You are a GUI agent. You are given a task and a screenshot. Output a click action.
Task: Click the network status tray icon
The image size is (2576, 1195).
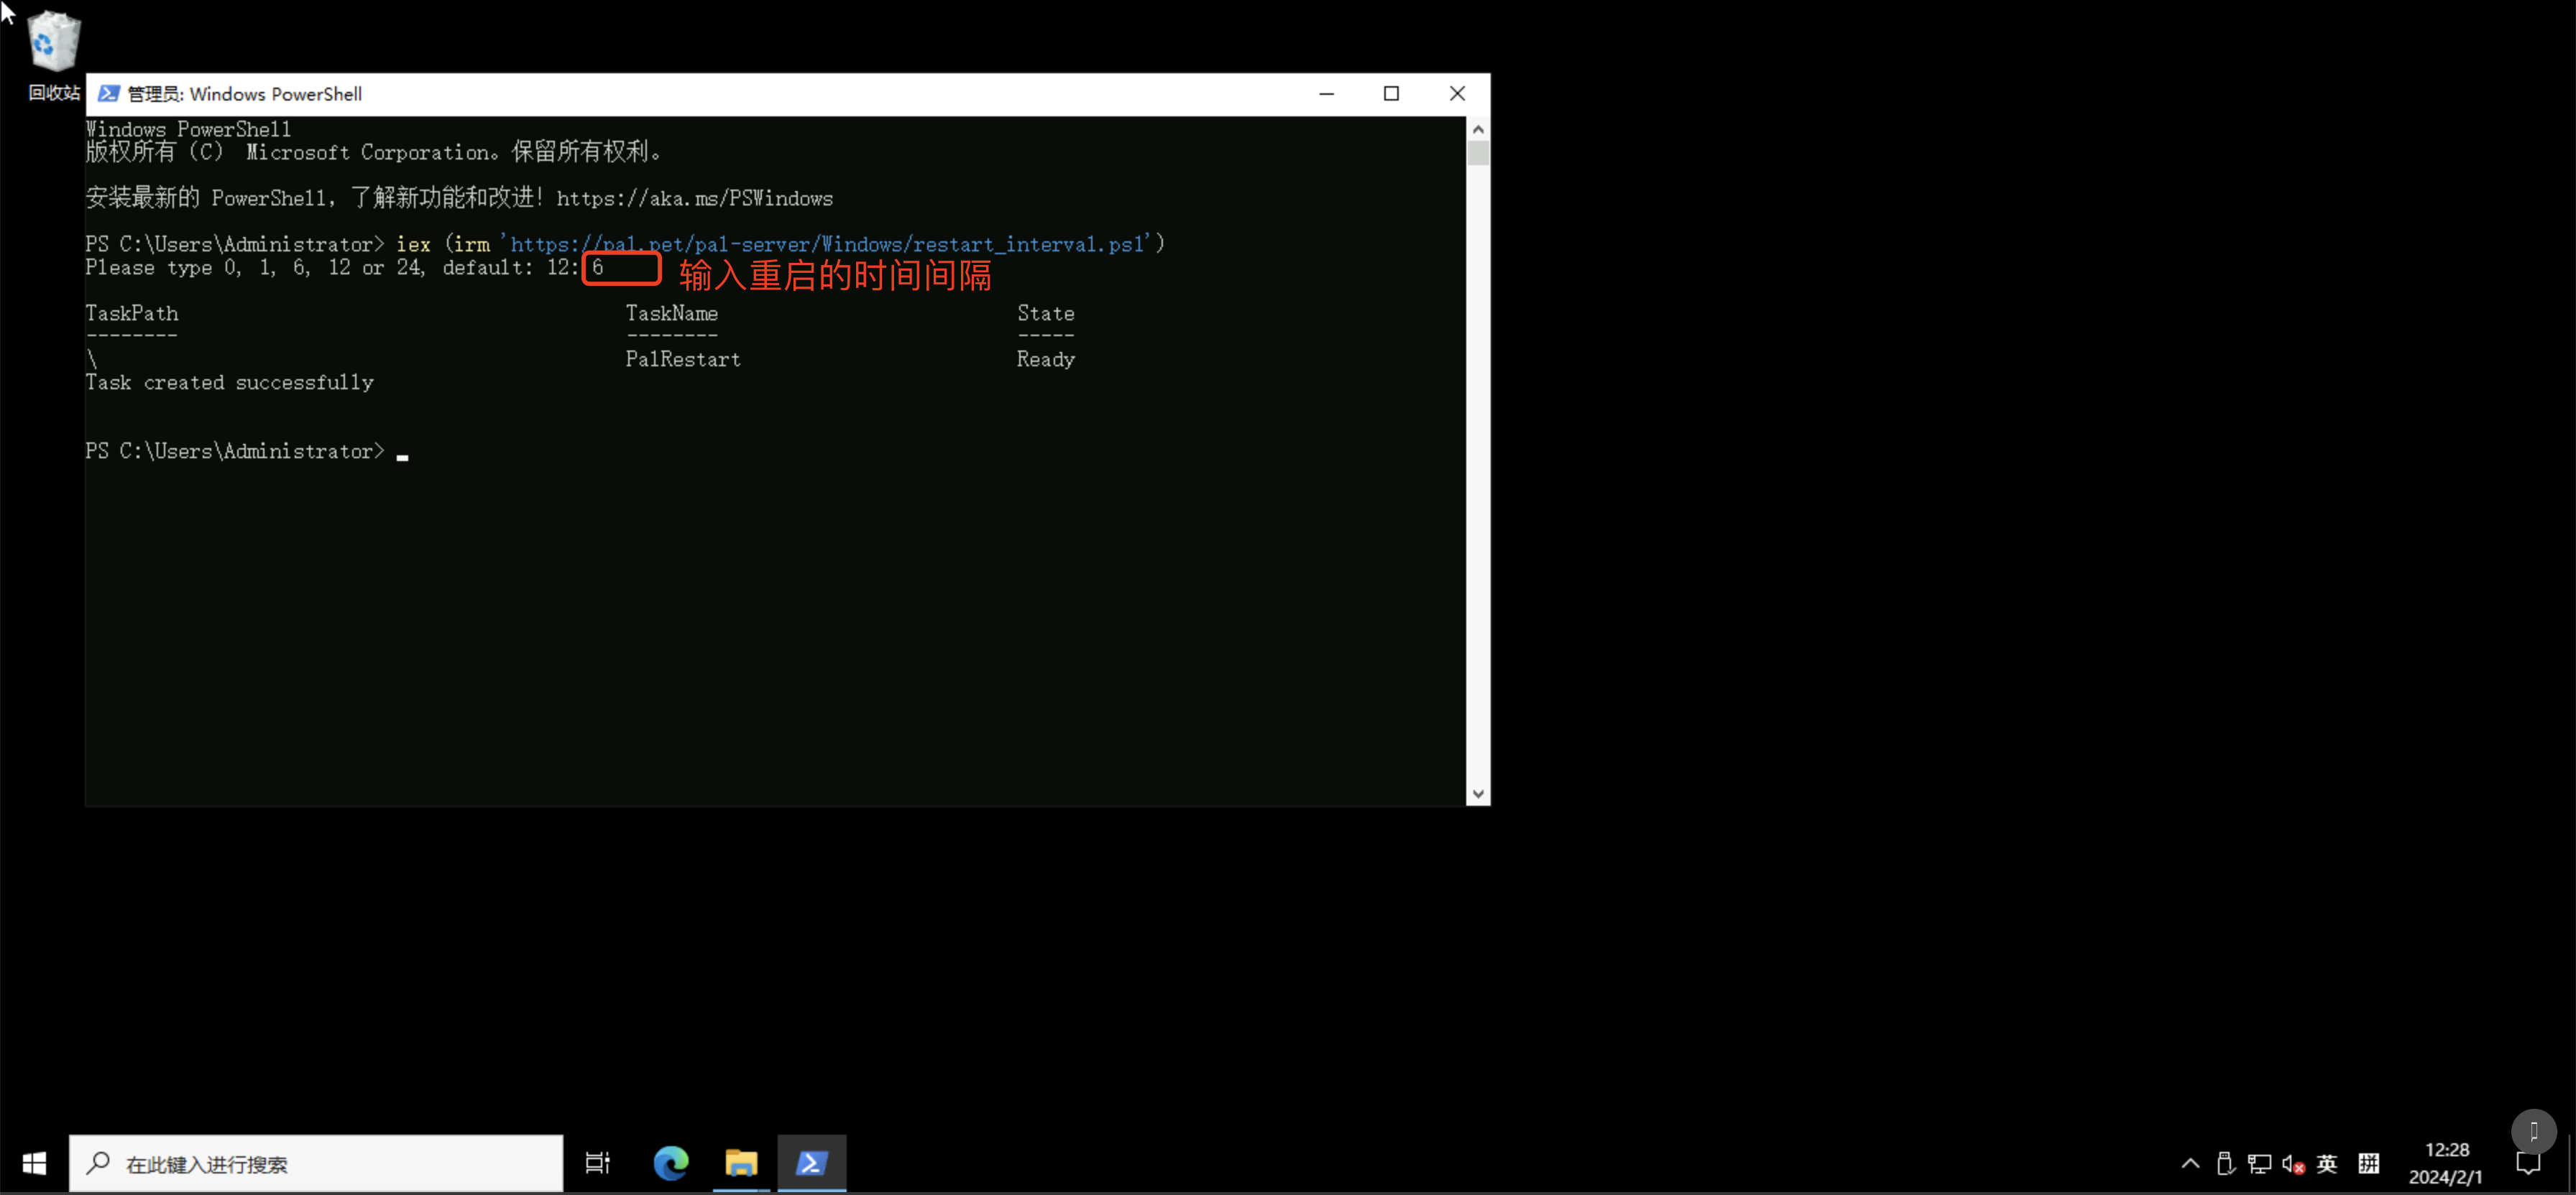point(2259,1163)
